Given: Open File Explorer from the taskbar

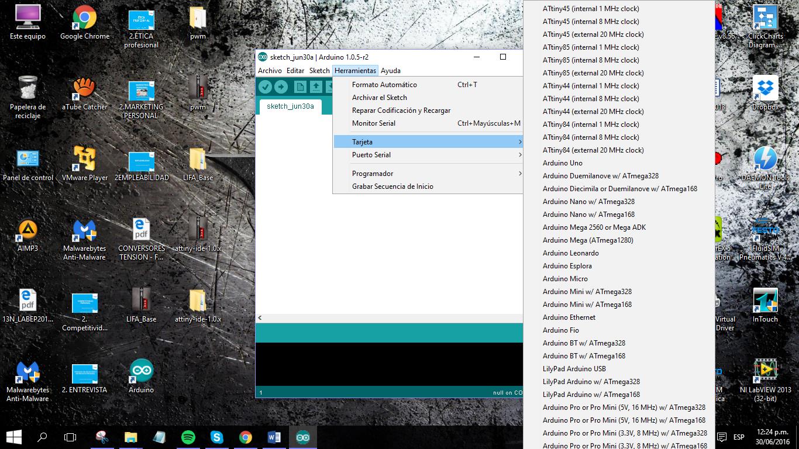Looking at the screenshot, I should pyautogui.click(x=130, y=437).
